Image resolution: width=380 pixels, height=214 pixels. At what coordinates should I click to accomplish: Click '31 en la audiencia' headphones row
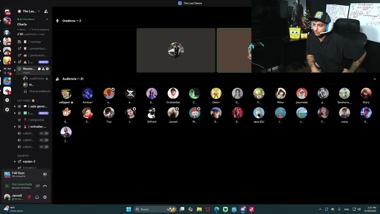pos(37,91)
